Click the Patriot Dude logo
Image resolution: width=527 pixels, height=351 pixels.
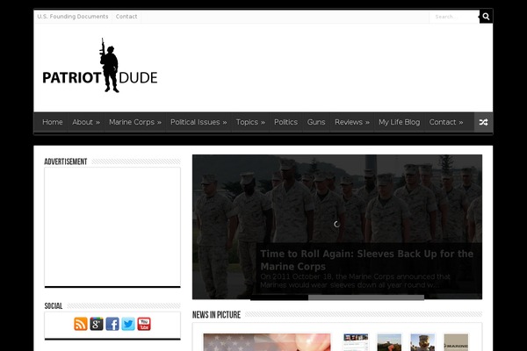[100, 66]
